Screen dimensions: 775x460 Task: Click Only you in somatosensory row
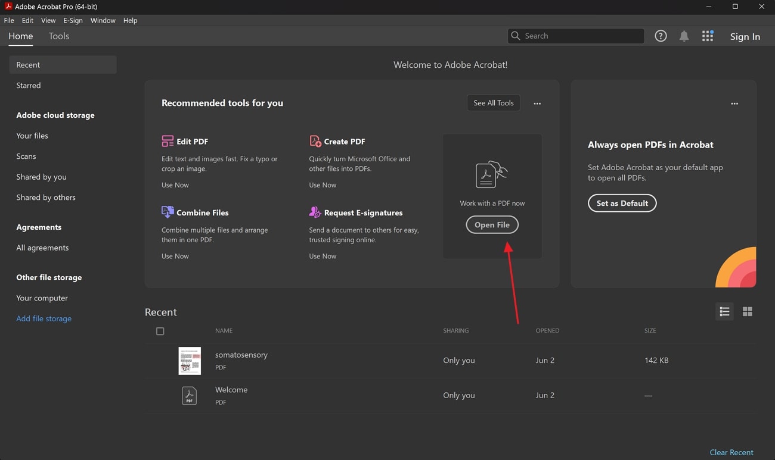pyautogui.click(x=459, y=360)
